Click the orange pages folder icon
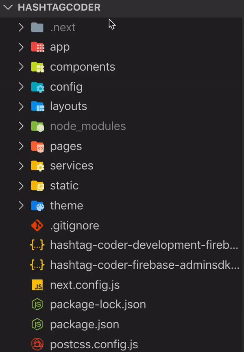Image resolution: width=244 pixels, height=352 pixels. pyautogui.click(x=37, y=146)
